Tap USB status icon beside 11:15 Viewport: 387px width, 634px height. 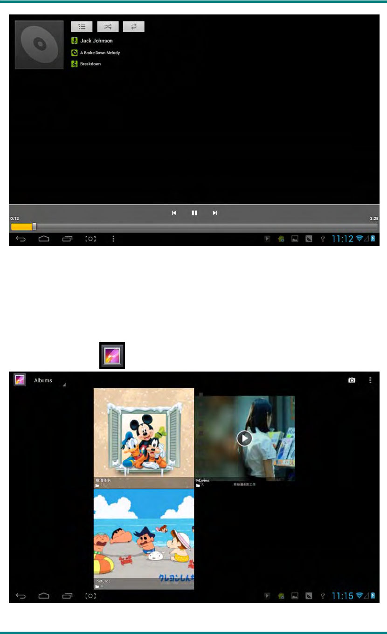[323, 596]
